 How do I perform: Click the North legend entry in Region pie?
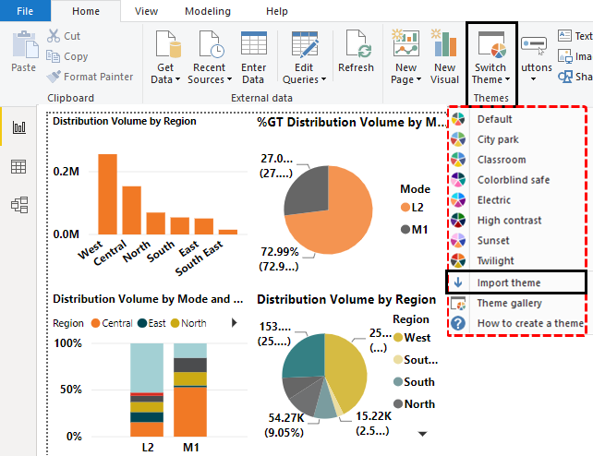[414, 404]
